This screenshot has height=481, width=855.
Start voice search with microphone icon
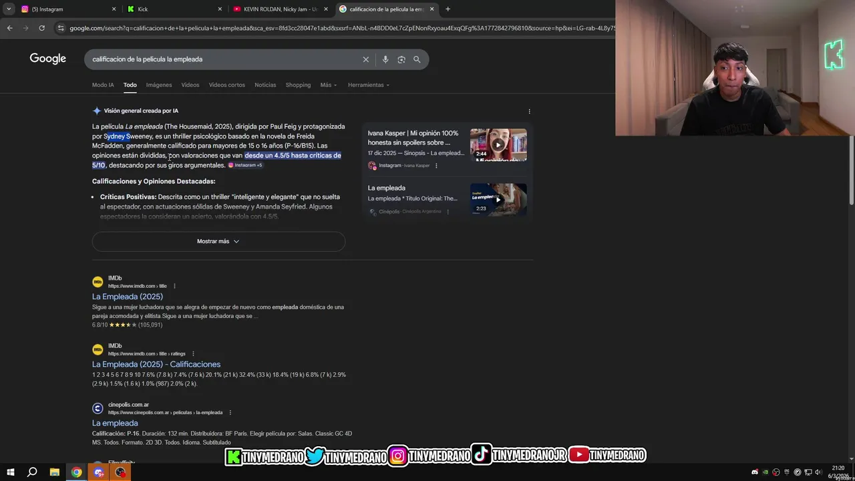(x=385, y=59)
